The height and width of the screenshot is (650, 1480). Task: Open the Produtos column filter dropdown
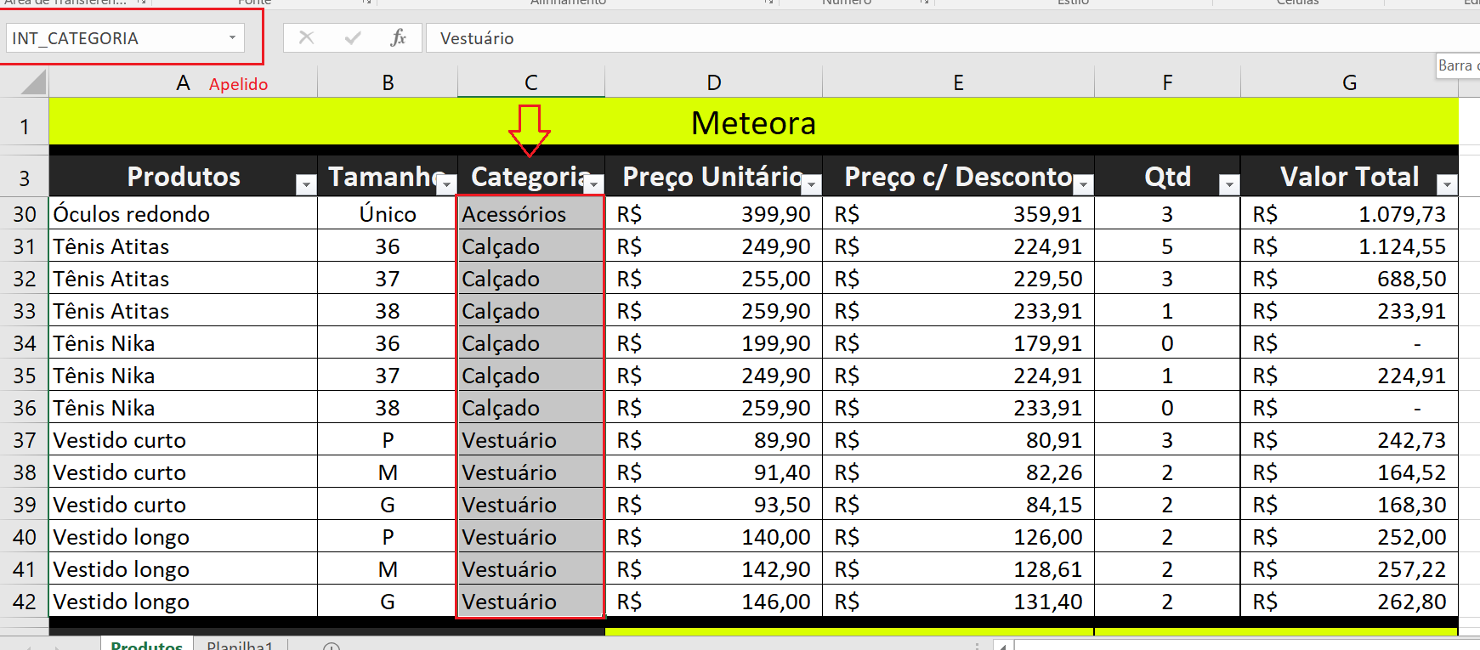pos(306,184)
